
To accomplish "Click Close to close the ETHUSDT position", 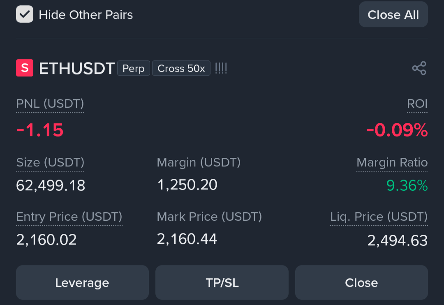I will (362, 282).
